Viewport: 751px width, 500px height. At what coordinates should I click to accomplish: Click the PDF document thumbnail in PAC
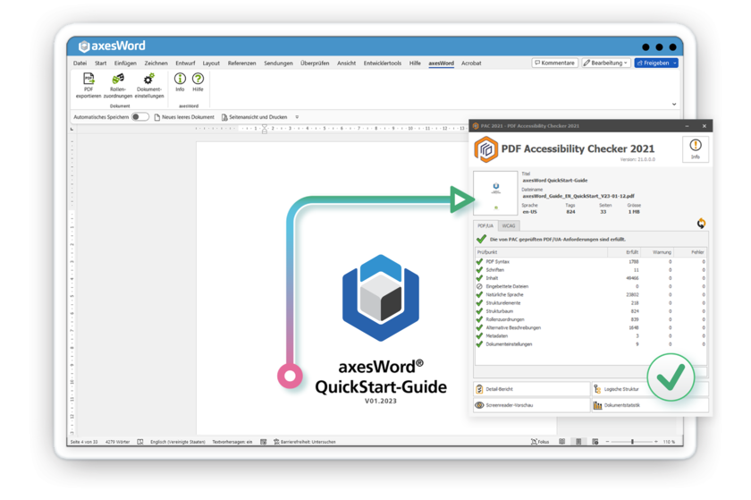[x=495, y=192]
